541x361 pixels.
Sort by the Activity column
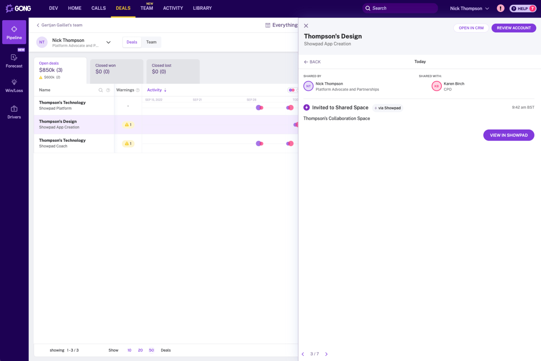[x=157, y=90]
